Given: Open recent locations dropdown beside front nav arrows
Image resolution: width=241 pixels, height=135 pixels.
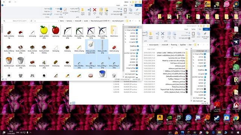Looking at the screenshot, I should click(x=133, y=21).
